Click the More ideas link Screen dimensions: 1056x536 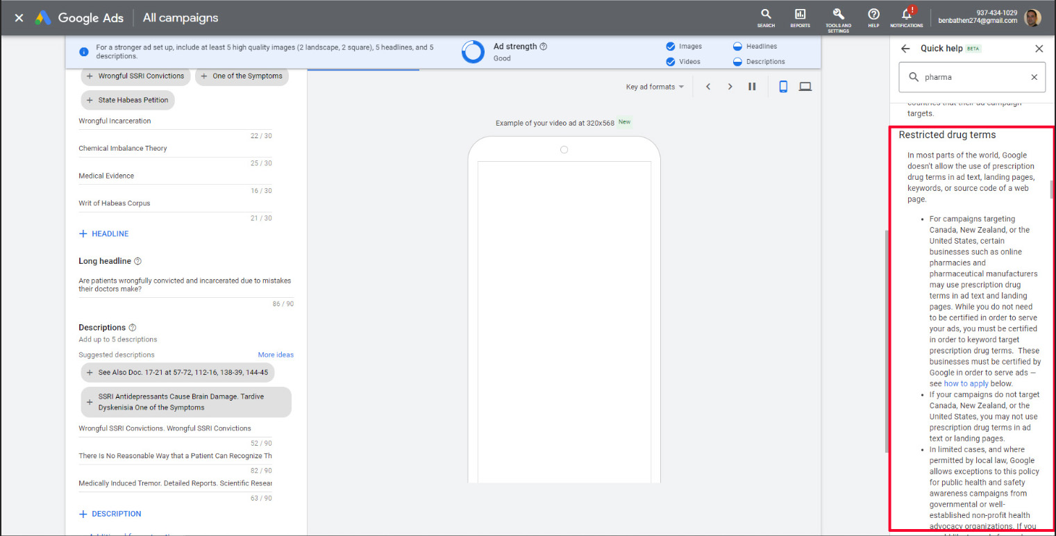click(276, 355)
